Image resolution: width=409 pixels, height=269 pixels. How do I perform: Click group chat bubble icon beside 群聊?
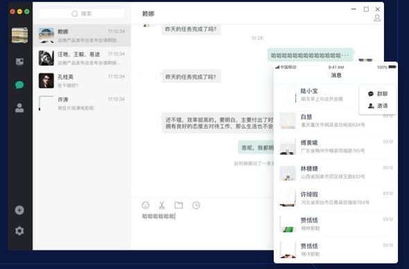pos(371,94)
